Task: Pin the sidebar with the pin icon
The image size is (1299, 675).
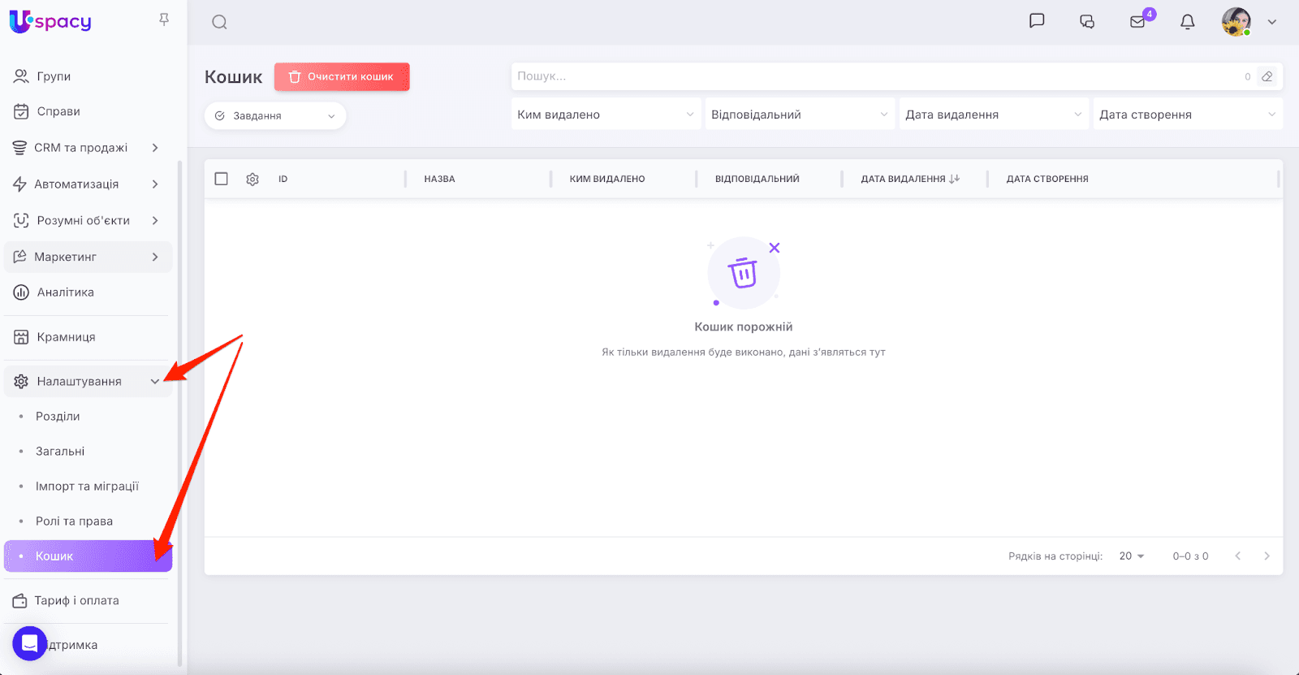Action: (x=164, y=19)
